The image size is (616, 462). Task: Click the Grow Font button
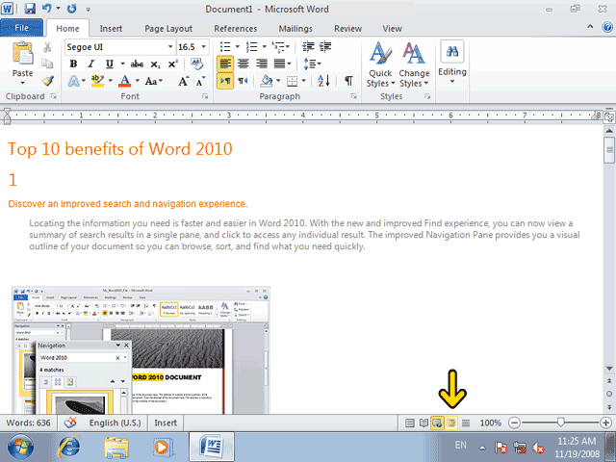pyautogui.click(x=184, y=81)
